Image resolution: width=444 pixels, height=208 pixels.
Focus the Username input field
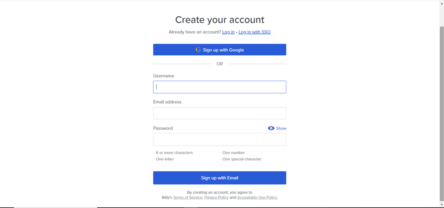219,87
